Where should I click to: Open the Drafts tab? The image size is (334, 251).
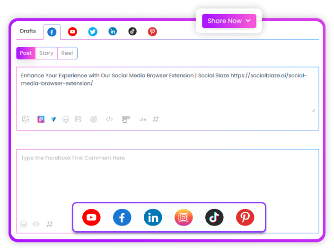pyautogui.click(x=28, y=31)
